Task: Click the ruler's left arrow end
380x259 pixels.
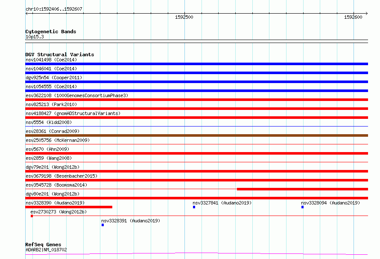Action: [x=26, y=14]
